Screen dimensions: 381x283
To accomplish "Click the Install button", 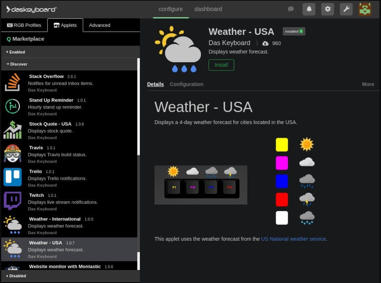I will 221,65.
